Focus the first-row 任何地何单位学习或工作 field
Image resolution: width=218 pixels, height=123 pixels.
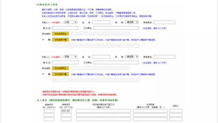point(103,111)
